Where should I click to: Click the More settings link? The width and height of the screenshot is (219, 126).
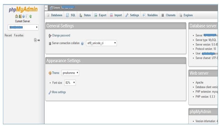pos(59,92)
